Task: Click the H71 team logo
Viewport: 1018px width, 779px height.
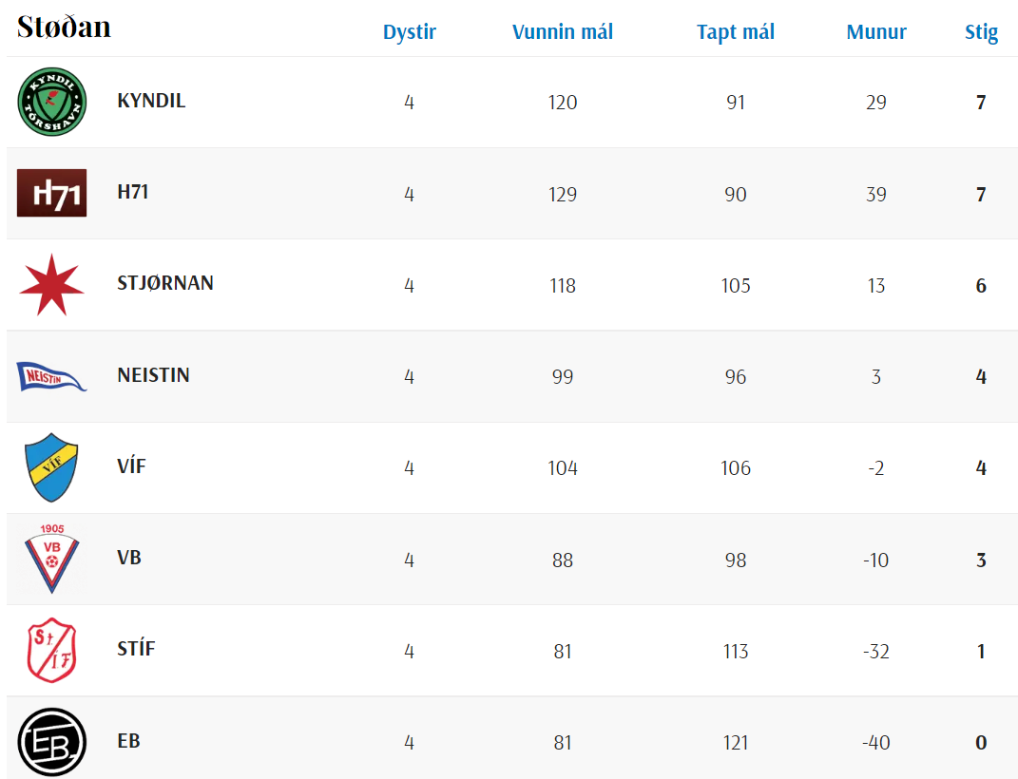Action: [x=52, y=193]
